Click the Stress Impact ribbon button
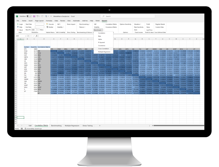219x167 pixels. tap(71, 24)
